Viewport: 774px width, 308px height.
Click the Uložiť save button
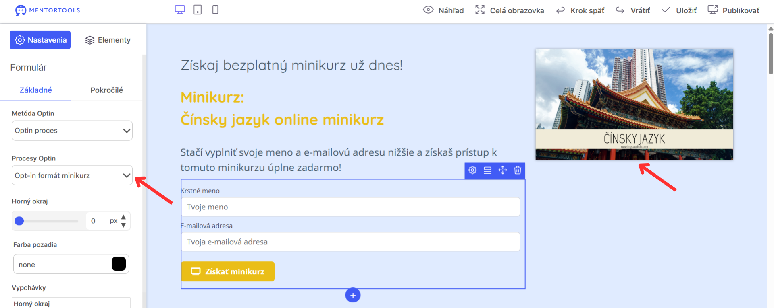pyautogui.click(x=679, y=10)
